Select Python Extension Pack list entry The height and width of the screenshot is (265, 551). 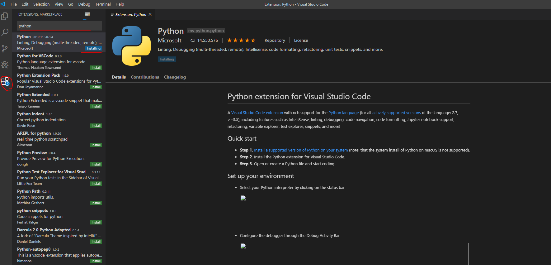click(59, 81)
